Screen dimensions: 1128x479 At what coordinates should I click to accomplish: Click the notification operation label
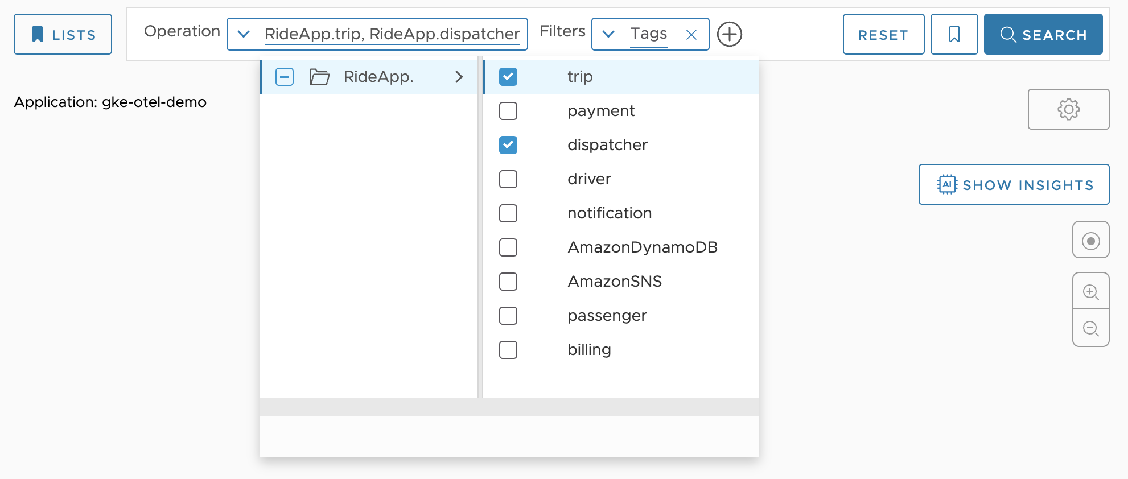tap(610, 213)
